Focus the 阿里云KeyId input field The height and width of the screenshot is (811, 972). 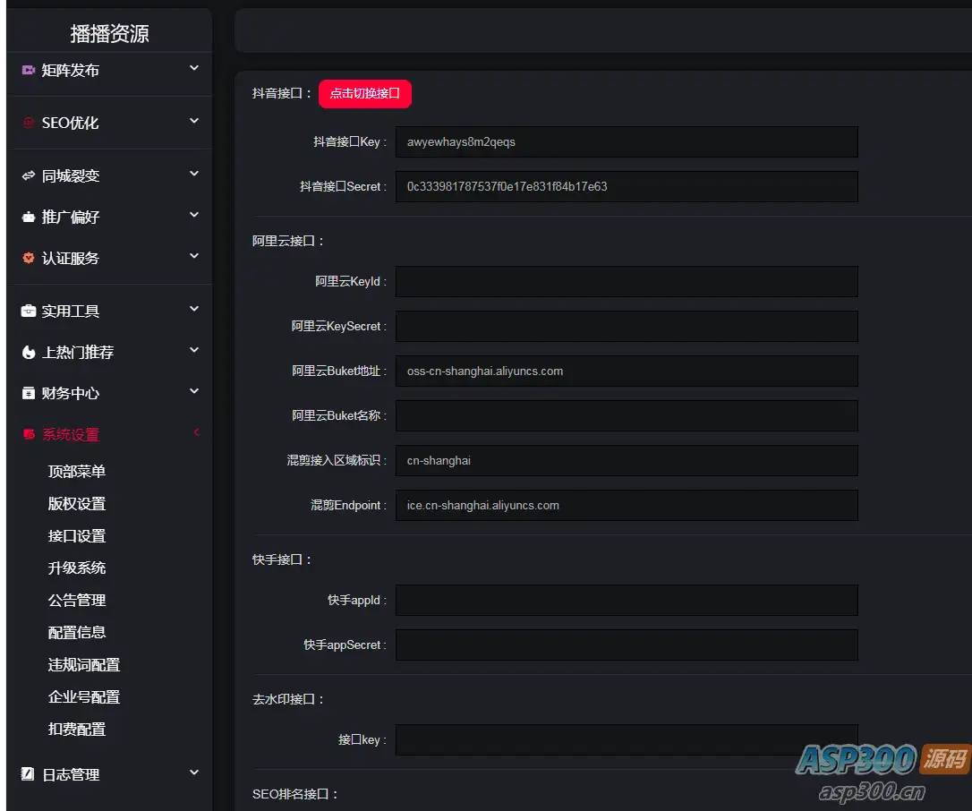click(627, 281)
